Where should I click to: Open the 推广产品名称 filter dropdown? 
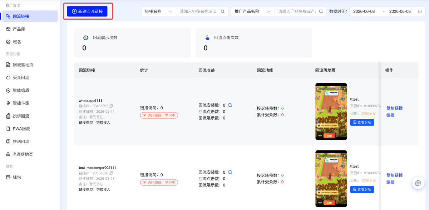coord(252,11)
